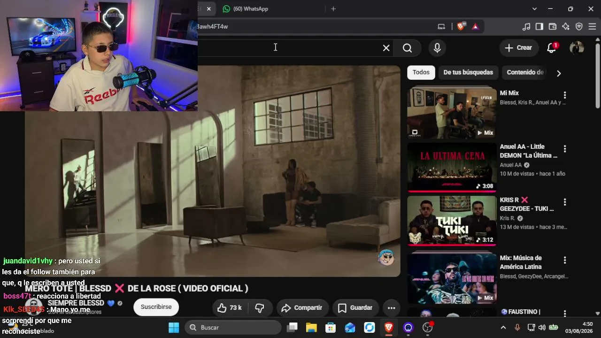Viewport: 601px width, 338px height.
Task: Clear the YouTube search box text
Action: click(386, 48)
